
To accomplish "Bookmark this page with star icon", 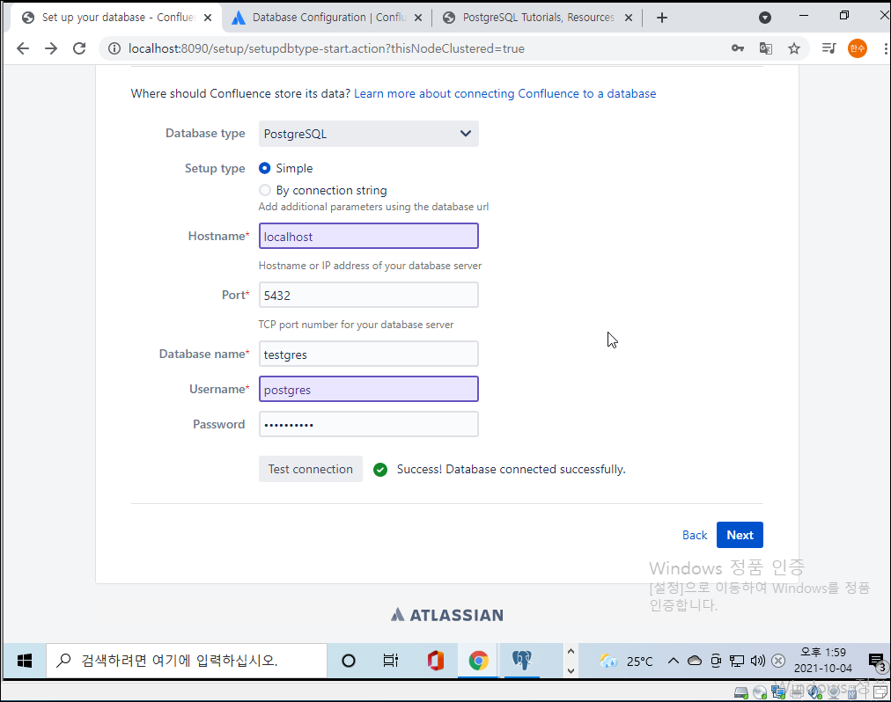I will (x=794, y=49).
